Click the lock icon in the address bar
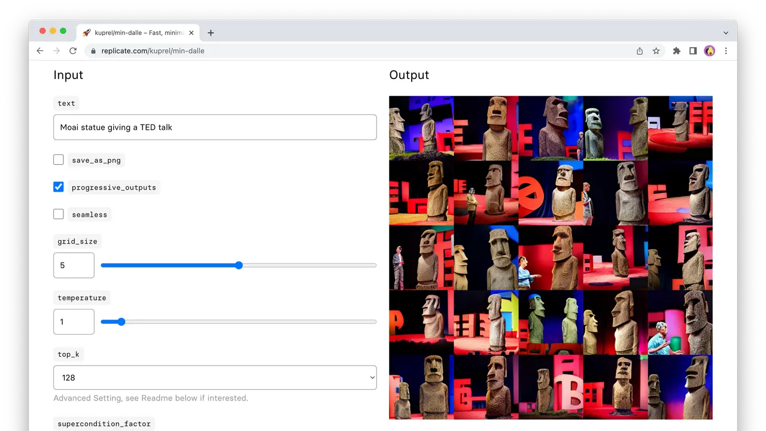This screenshot has height=431, width=766. [93, 51]
